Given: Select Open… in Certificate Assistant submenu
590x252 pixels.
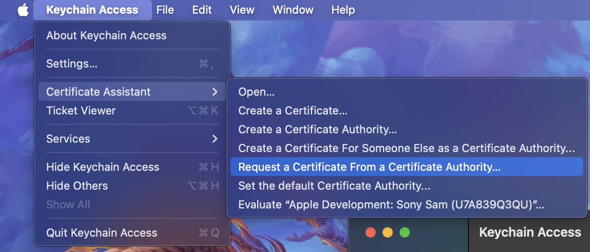Looking at the screenshot, I should 406,92.
